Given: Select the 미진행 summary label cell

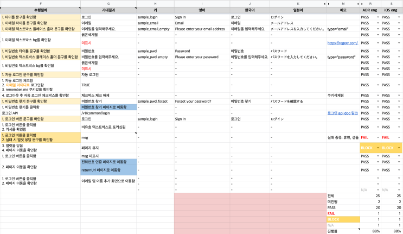Looking at the screenshot, I should point(343,202).
